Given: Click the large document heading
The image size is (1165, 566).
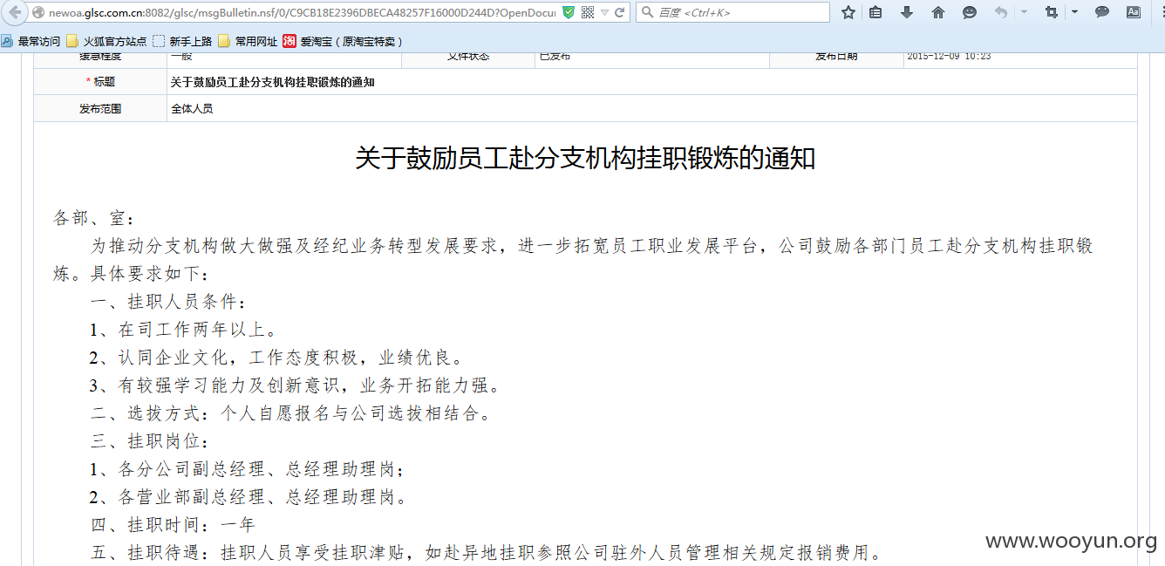Looking at the screenshot, I should pyautogui.click(x=585, y=158).
